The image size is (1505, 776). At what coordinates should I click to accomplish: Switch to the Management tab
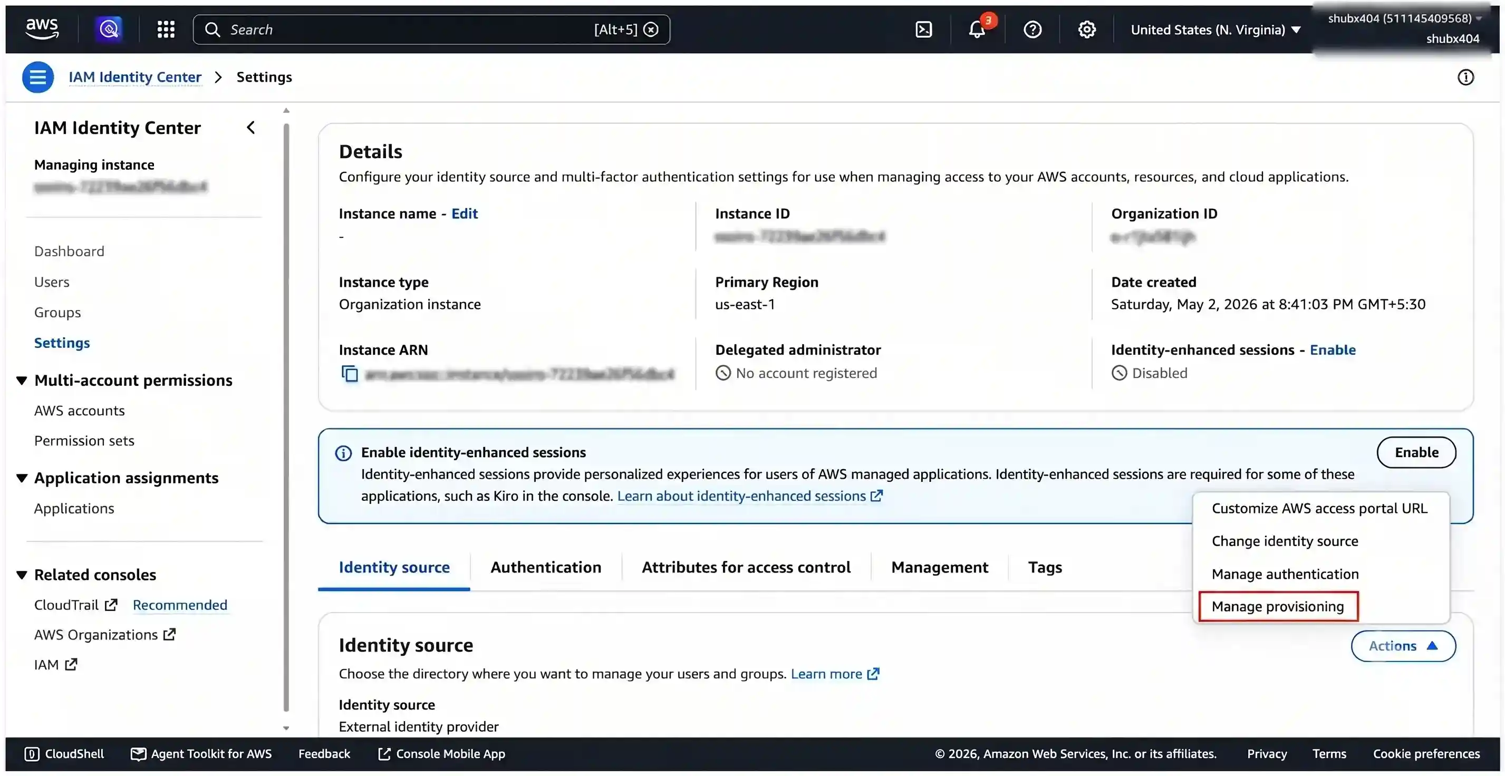(x=940, y=568)
